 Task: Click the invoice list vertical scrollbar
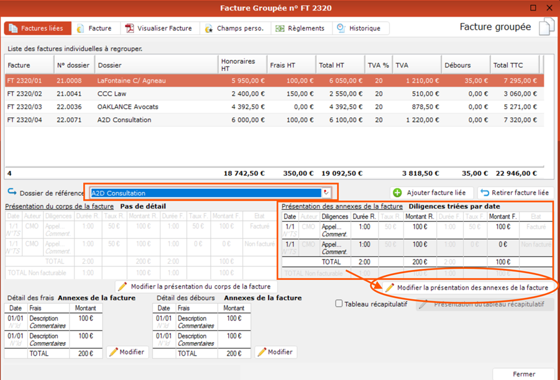(548, 118)
